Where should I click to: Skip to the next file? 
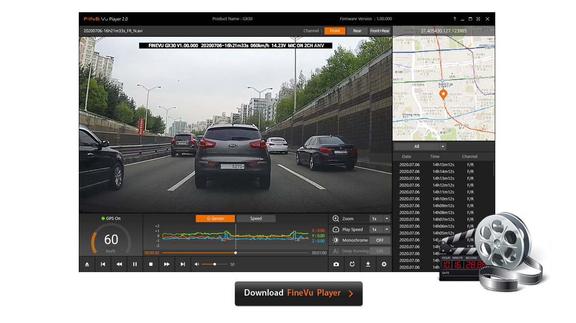coord(183,264)
